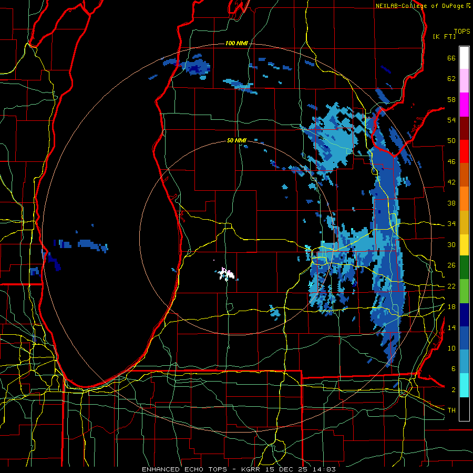Click the 50 NMI range ring label

236,140
